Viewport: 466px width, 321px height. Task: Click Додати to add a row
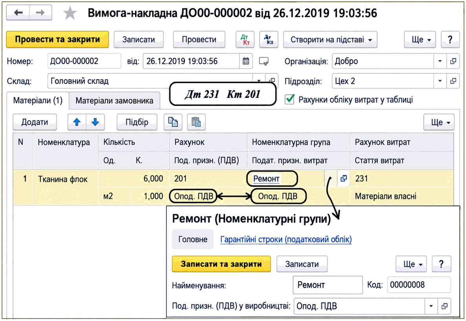35,122
